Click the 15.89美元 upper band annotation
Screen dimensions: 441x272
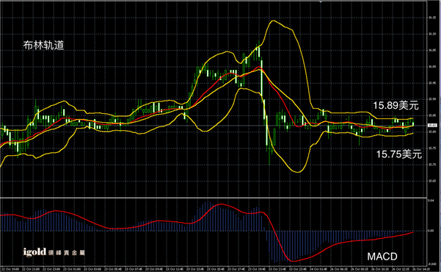pos(396,105)
